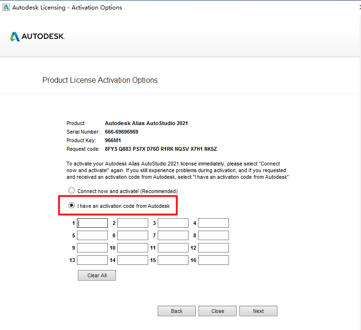Click the Close button at bottom
Screen dimensions: 361x330
[x=218, y=311]
